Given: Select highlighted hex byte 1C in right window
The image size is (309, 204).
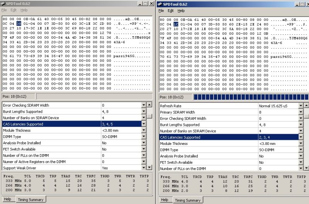Looking at the screenshot, I should [176, 24].
